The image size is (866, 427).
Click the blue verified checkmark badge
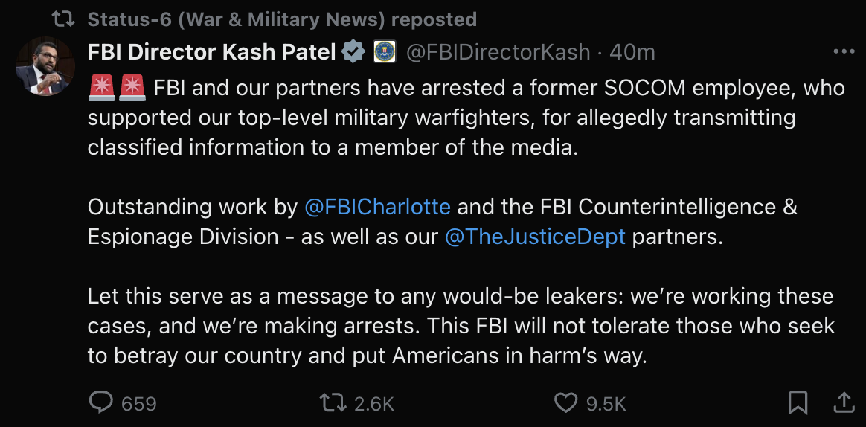point(353,52)
